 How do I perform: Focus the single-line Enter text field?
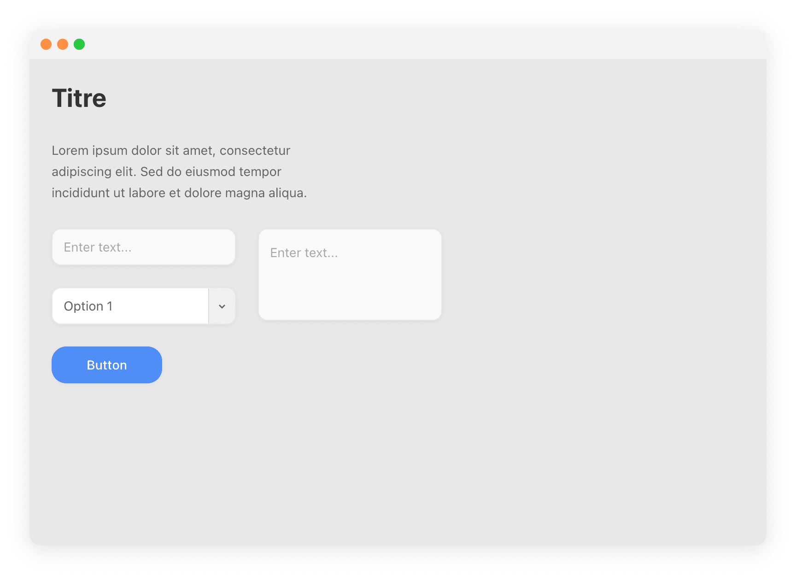pos(144,247)
